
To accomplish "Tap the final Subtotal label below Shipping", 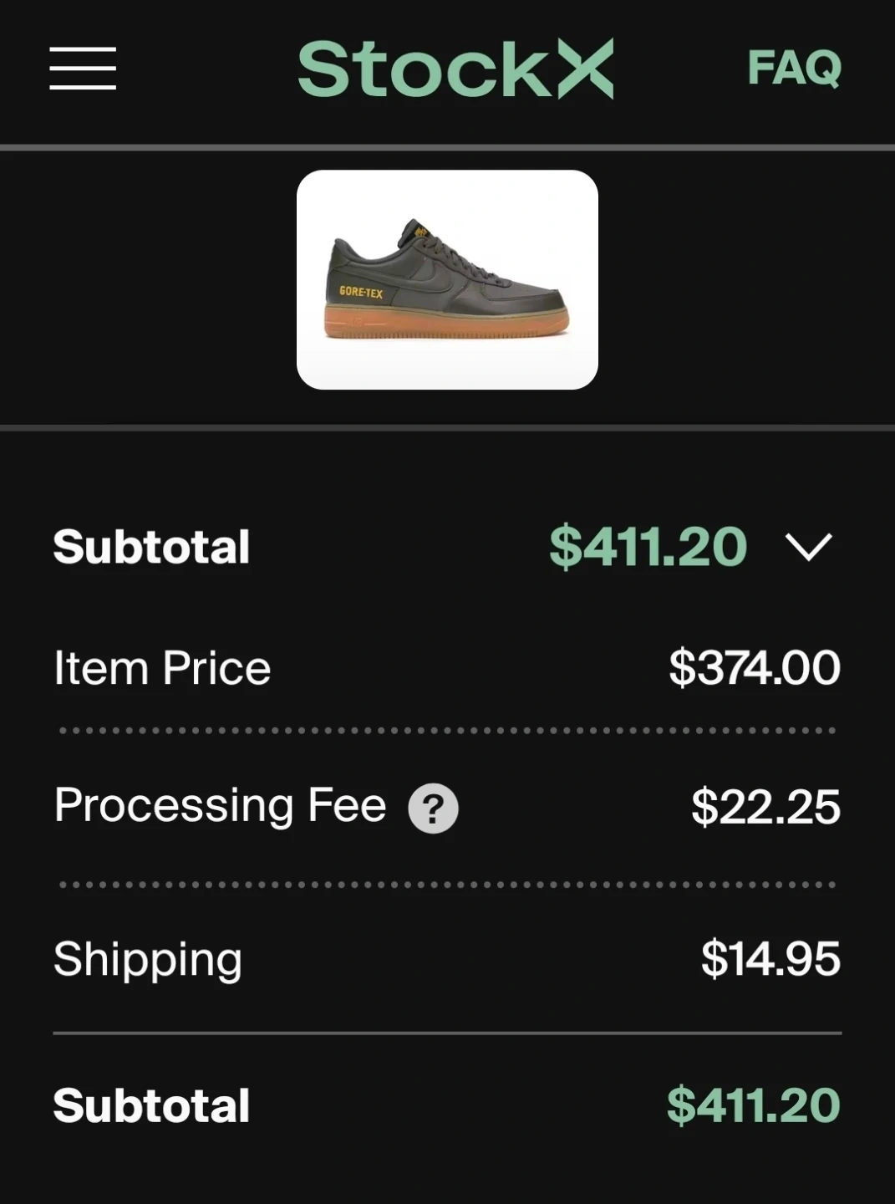I will [151, 1105].
